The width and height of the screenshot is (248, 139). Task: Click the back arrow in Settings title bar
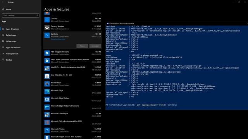3,2
